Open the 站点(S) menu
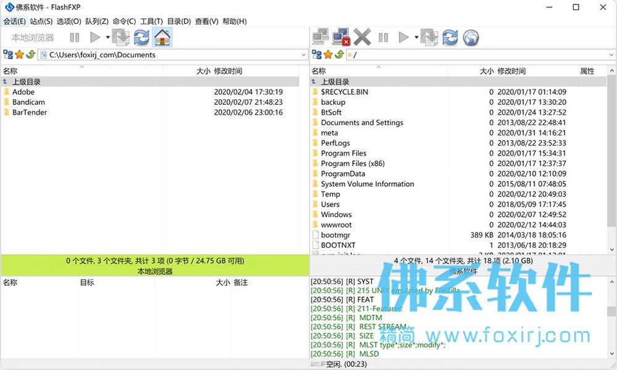The width and height of the screenshot is (617, 370). [41, 21]
